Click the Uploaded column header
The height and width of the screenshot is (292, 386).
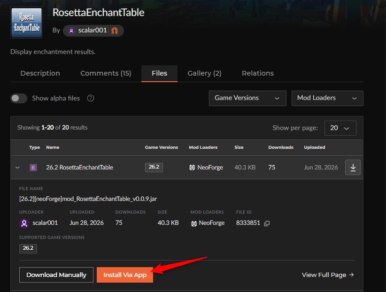[x=314, y=147]
